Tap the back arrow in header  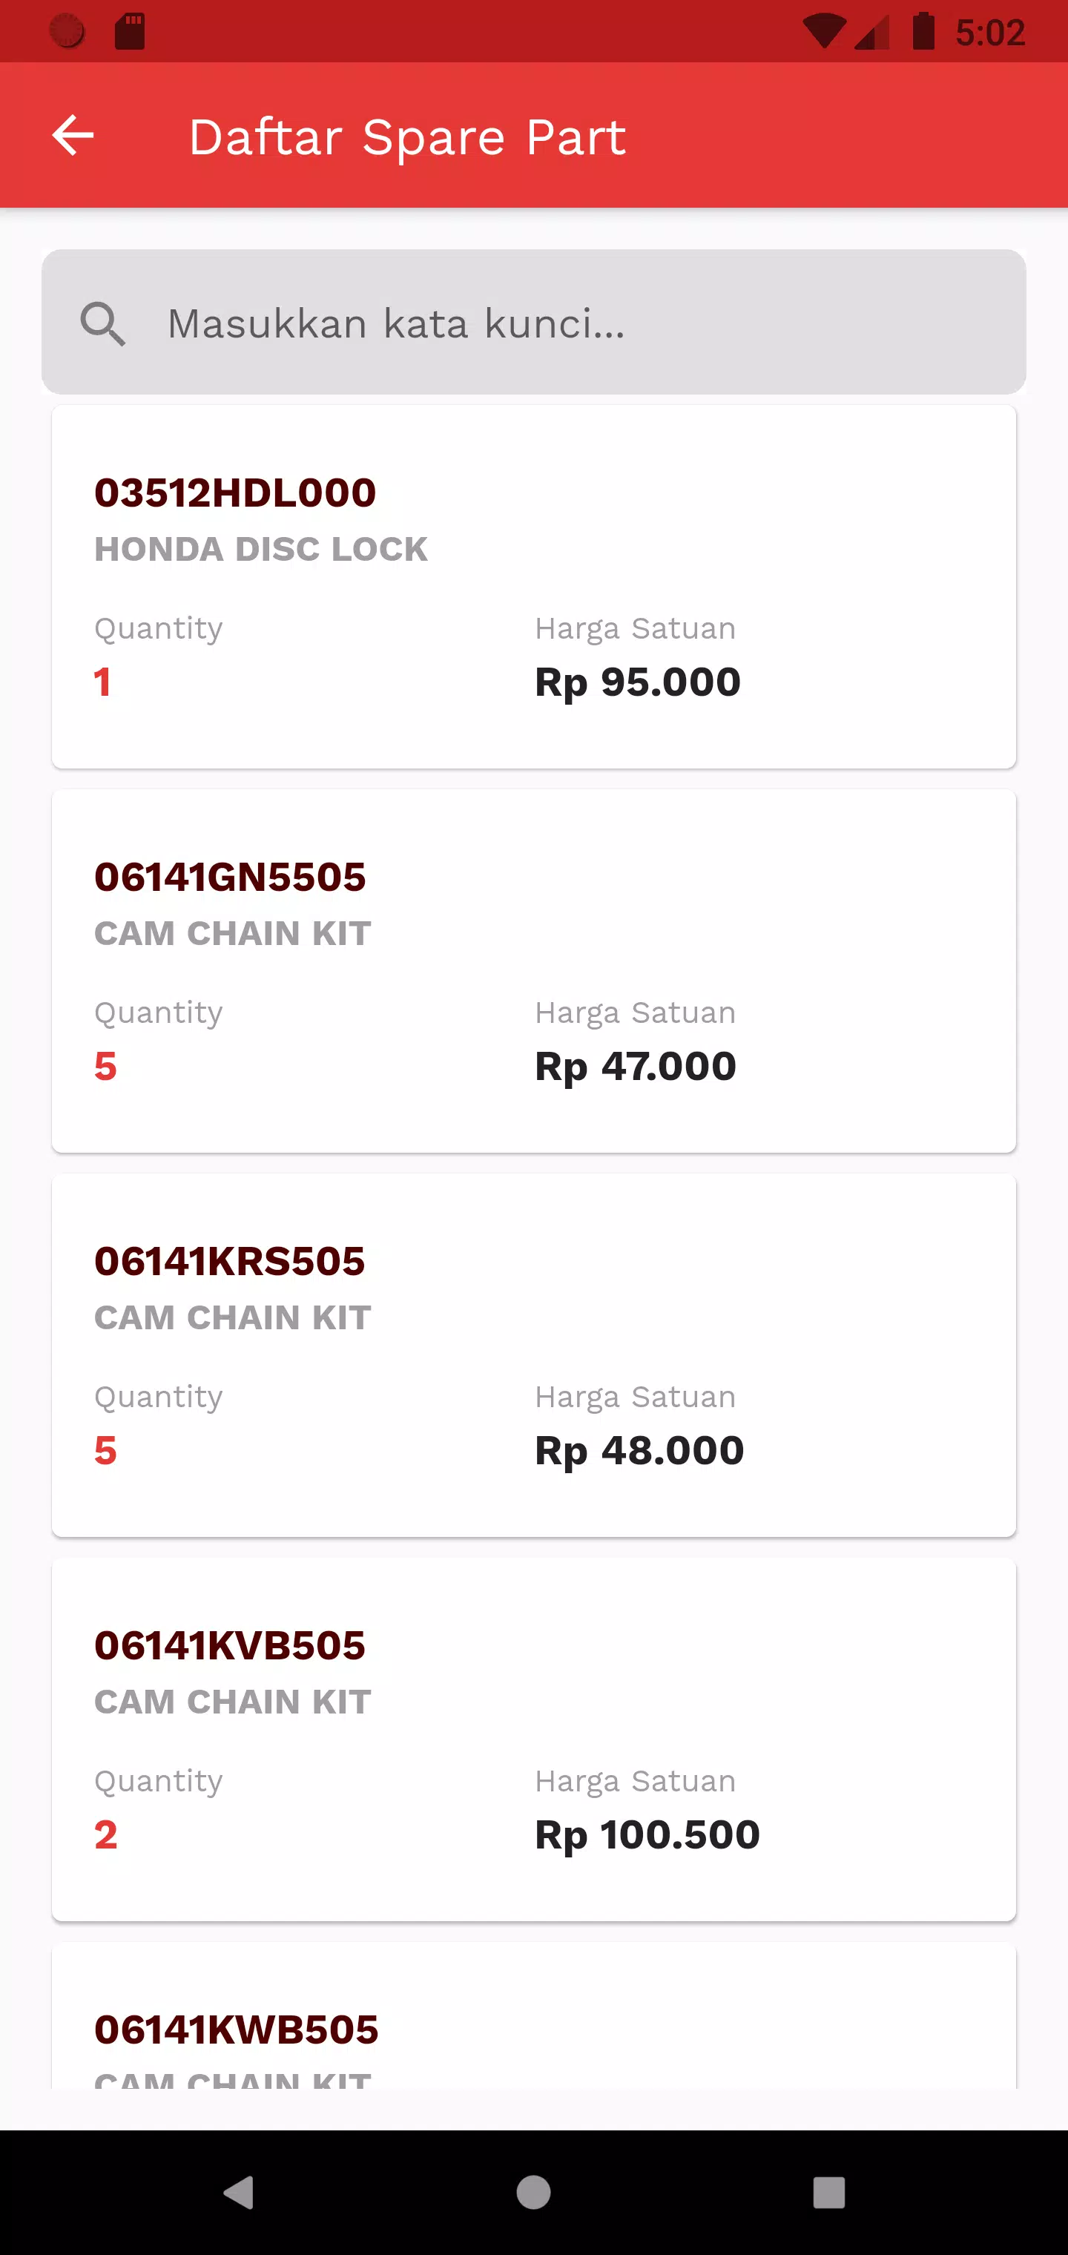coord(73,136)
